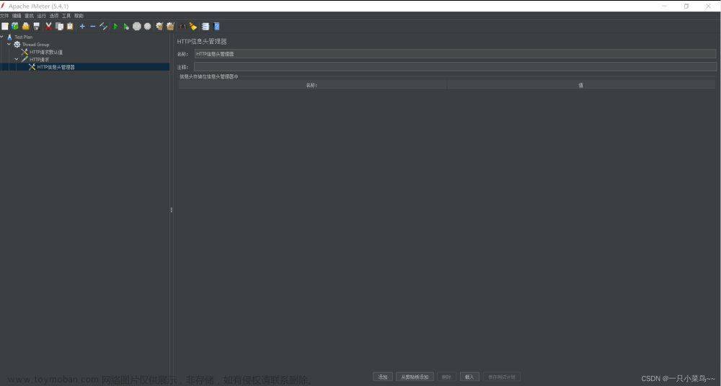Select HTTP请求 text in tree
This screenshot has width=721, height=386.
[x=39, y=60]
